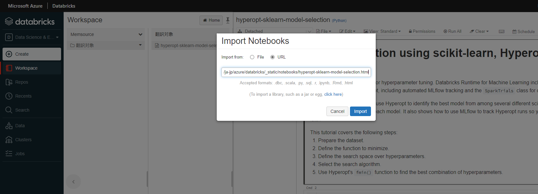Collapse sidebar with the left chevron button
The height and width of the screenshot is (194, 538).
[73, 182]
